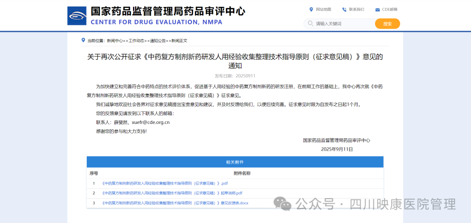Click the orange 搜索 button
Screen dimensions: 471x223
coord(388,24)
